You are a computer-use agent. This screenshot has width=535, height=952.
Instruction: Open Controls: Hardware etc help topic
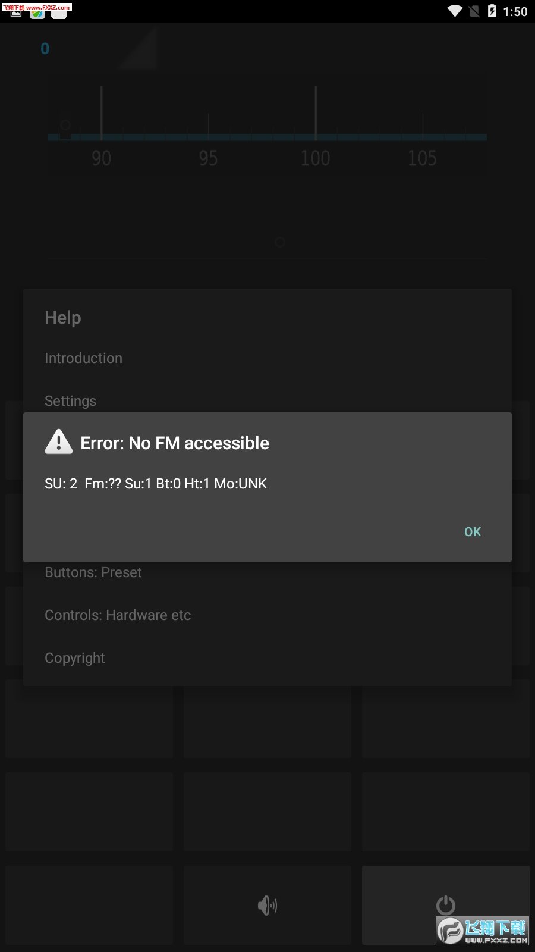(x=118, y=615)
